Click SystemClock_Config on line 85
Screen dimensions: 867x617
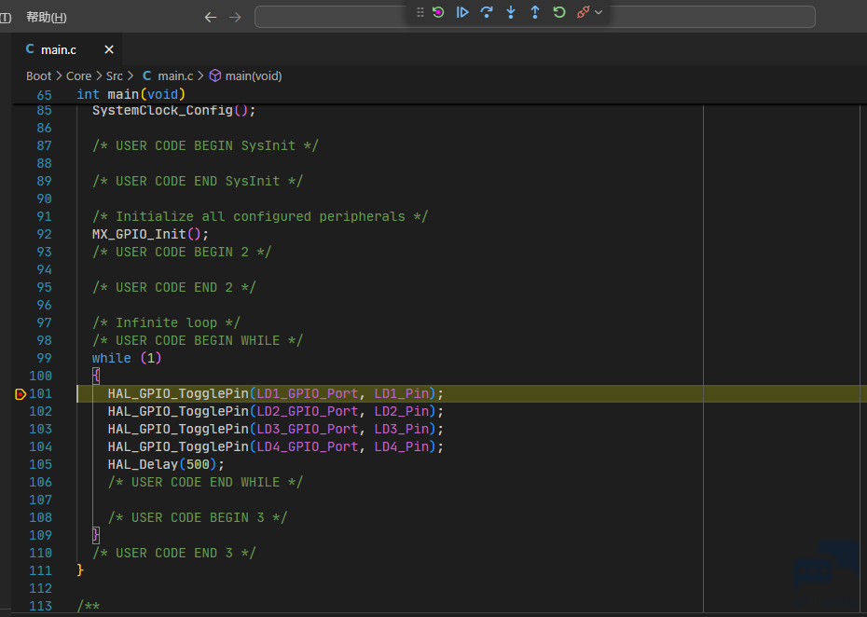(x=162, y=110)
